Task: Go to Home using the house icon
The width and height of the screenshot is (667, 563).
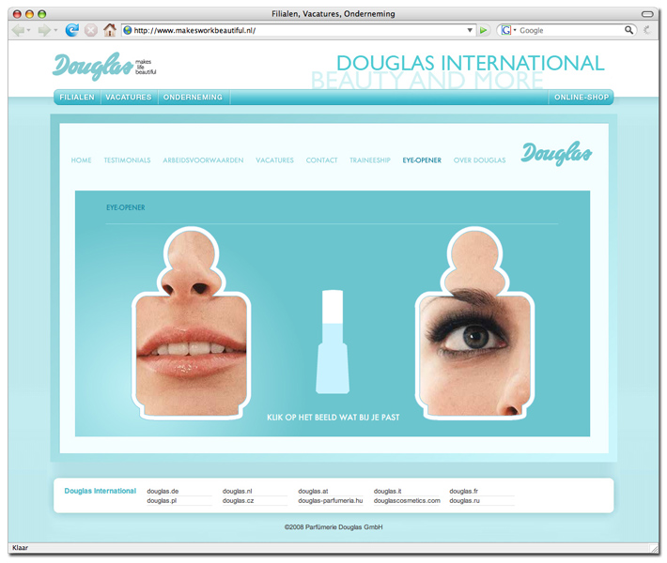Action: pos(110,30)
